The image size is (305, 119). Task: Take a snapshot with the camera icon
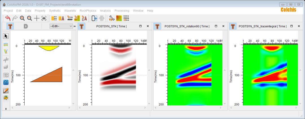click(x=44, y=18)
